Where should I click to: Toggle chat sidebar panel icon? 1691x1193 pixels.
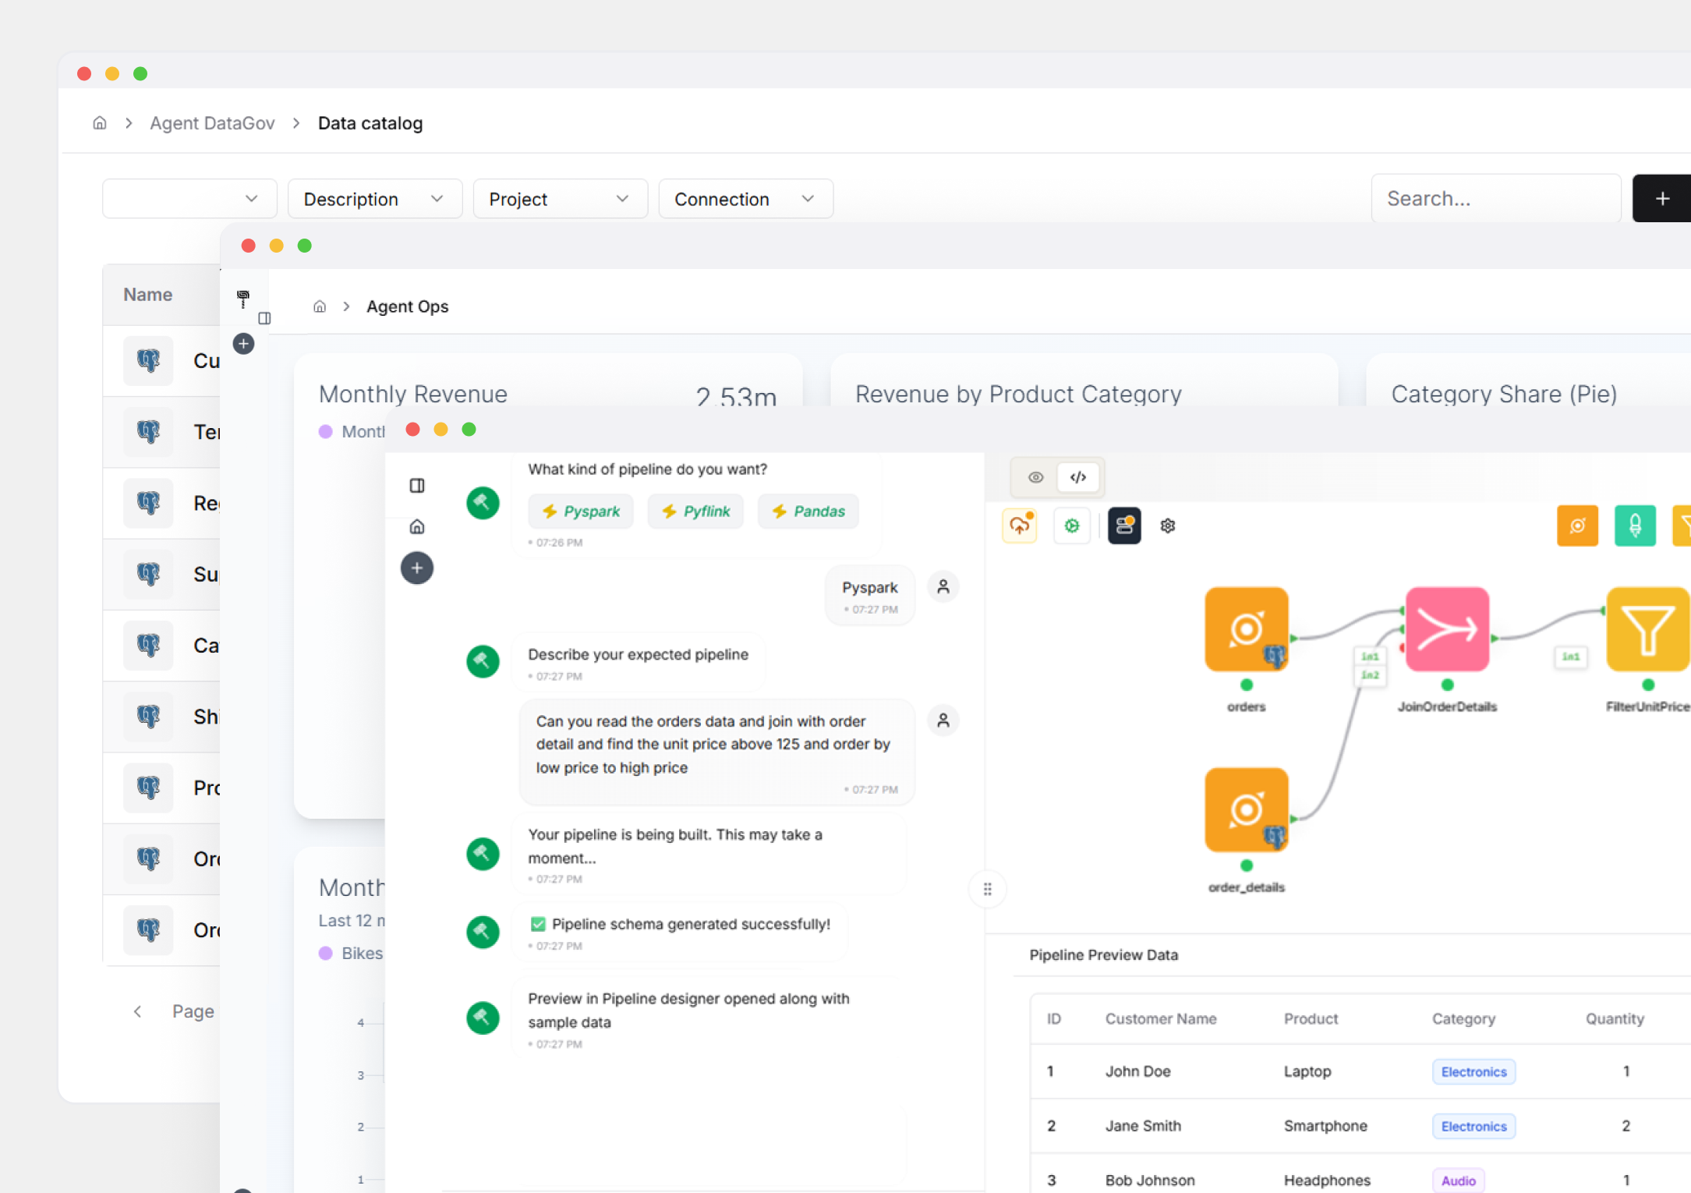pos(417,485)
